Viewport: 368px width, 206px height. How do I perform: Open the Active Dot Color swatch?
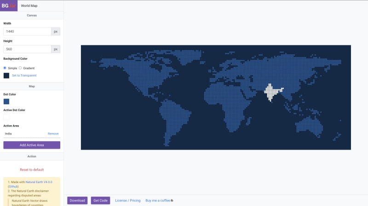click(x=6, y=117)
